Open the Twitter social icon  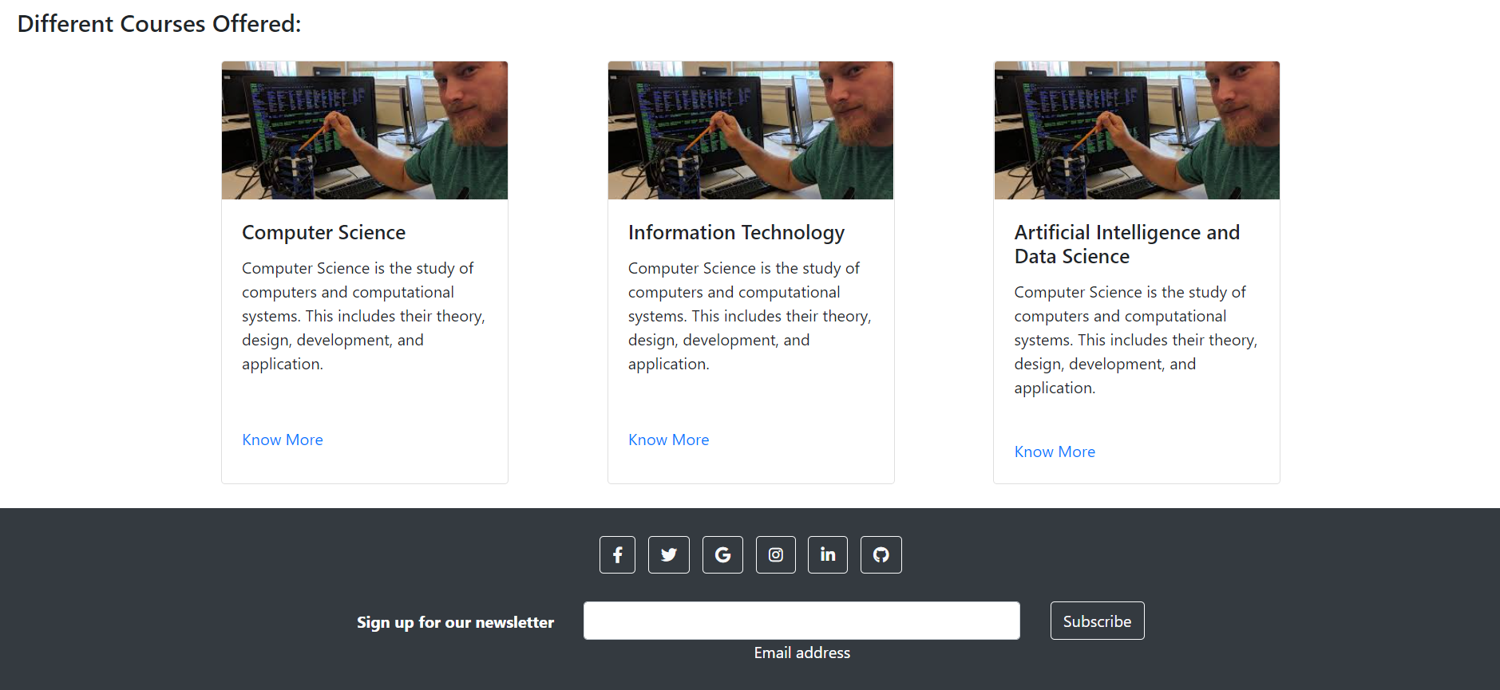pyautogui.click(x=669, y=554)
